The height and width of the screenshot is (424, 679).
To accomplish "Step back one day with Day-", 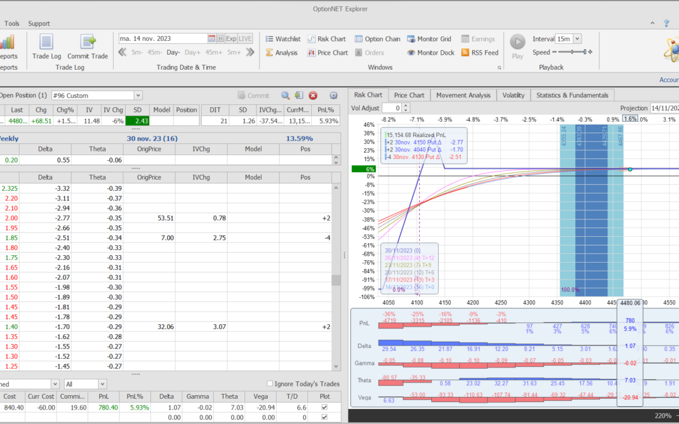I will point(173,53).
